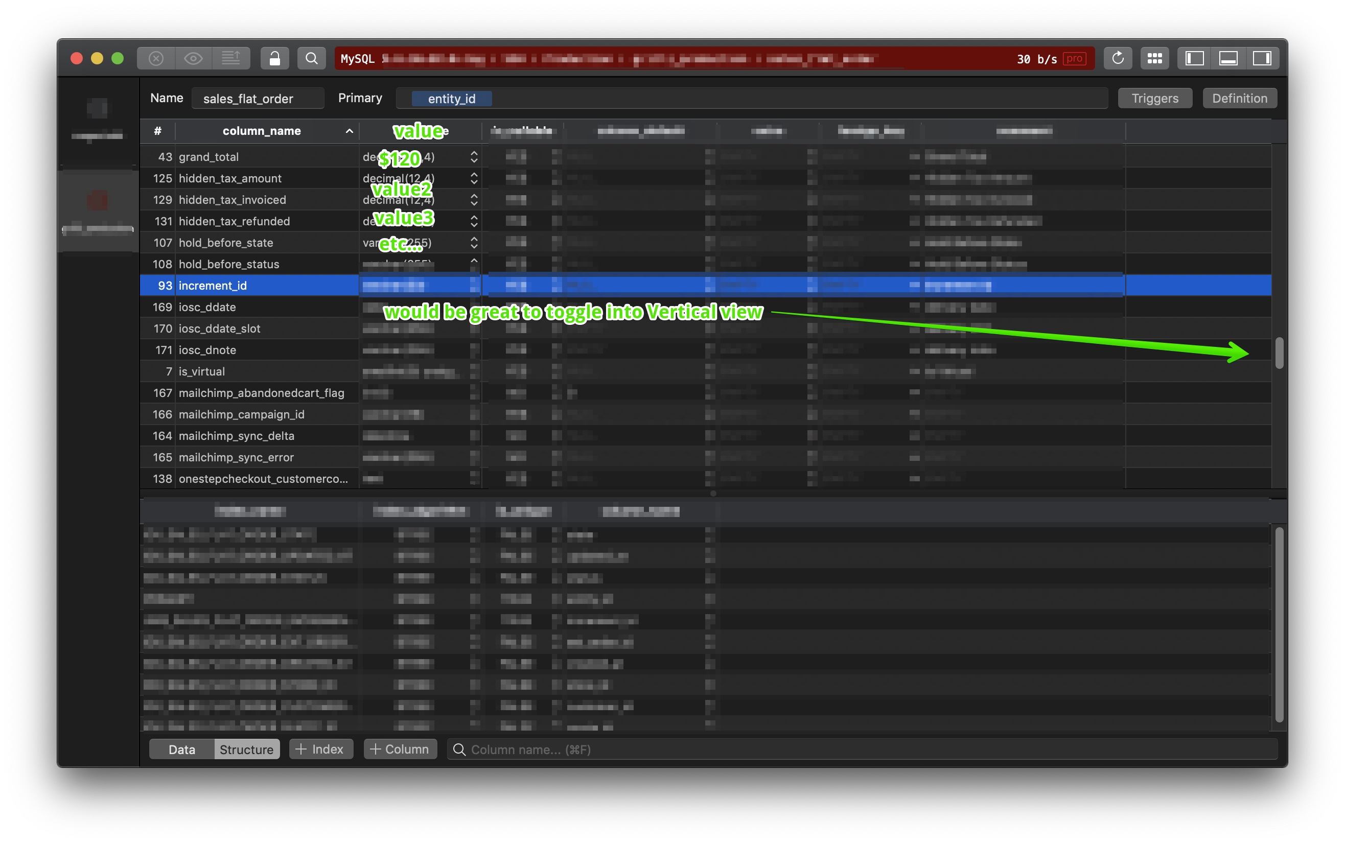Switch to the Data tab
Image resolution: width=1345 pixels, height=843 pixels.
pos(181,750)
